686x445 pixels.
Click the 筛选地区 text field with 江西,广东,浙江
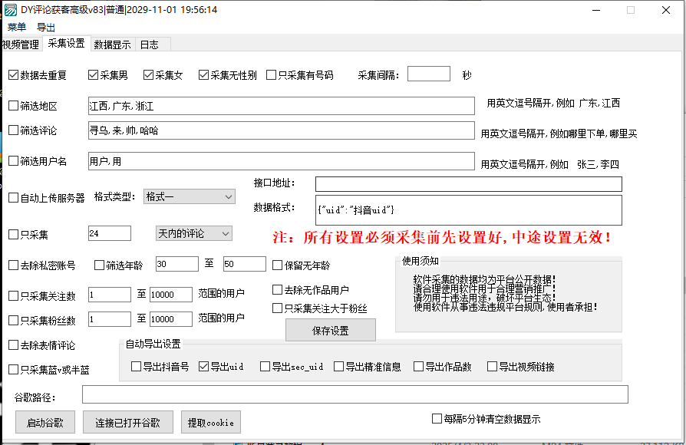(x=282, y=106)
